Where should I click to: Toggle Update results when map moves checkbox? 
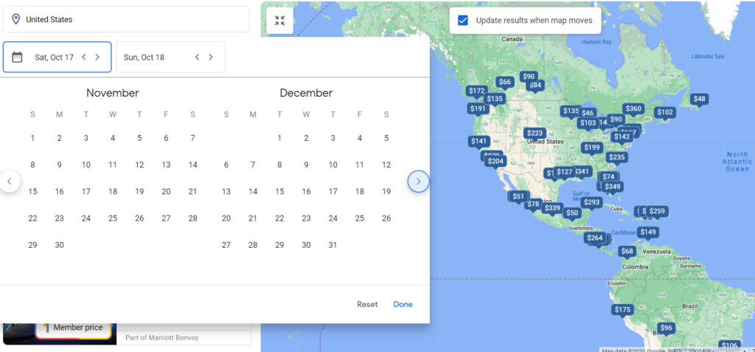pyautogui.click(x=463, y=20)
